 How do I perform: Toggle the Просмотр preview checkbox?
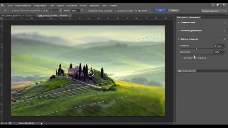[x=136, y=11]
